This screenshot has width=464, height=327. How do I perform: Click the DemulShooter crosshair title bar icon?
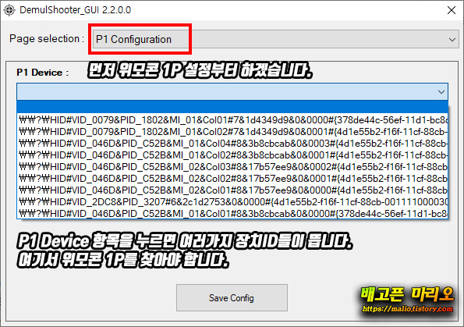coord(9,10)
